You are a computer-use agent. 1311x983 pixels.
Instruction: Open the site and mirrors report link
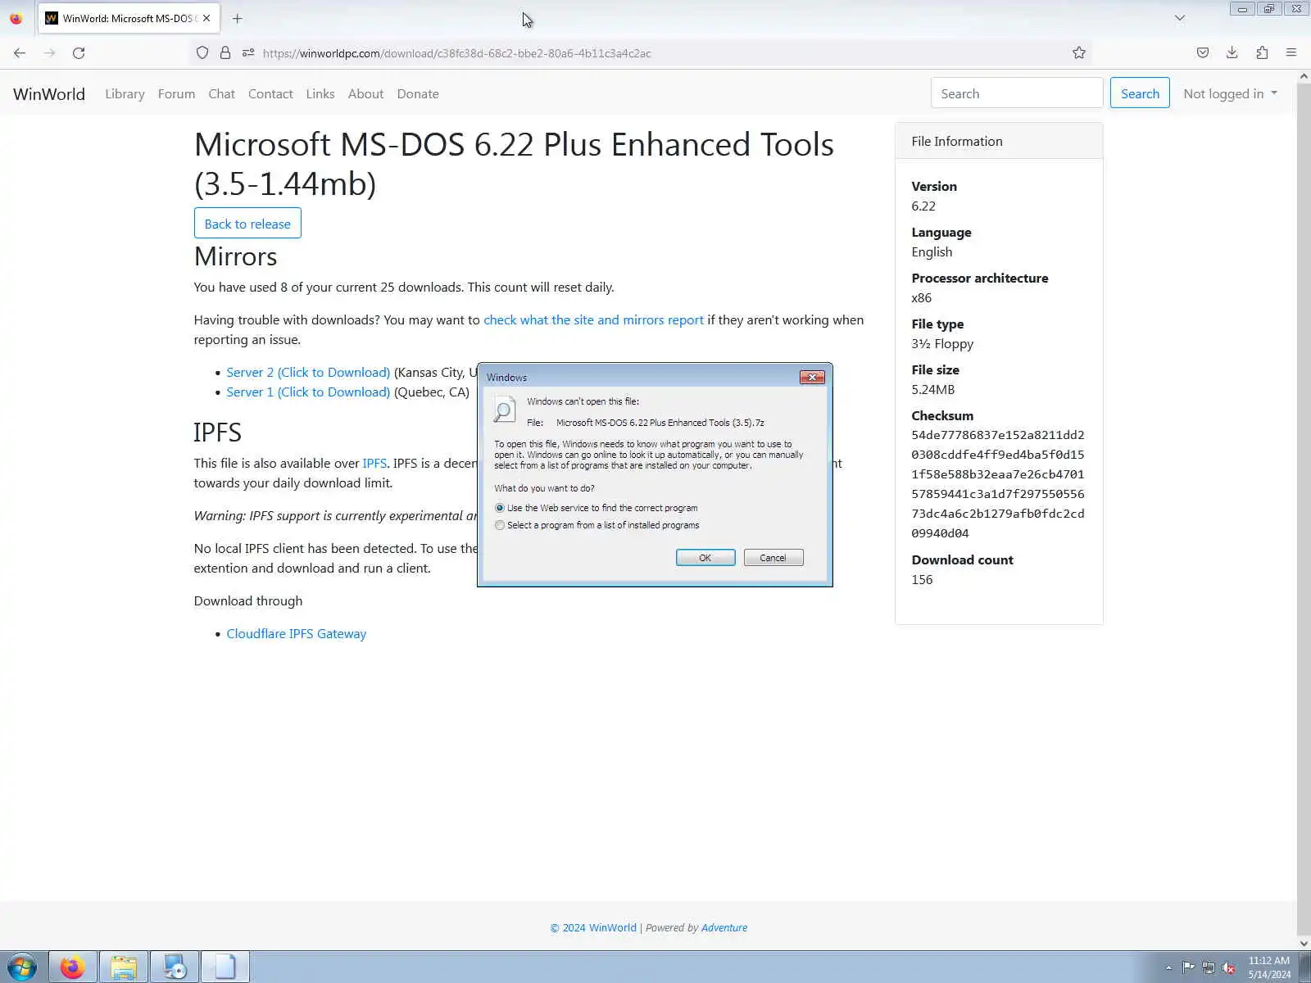pyautogui.click(x=593, y=320)
